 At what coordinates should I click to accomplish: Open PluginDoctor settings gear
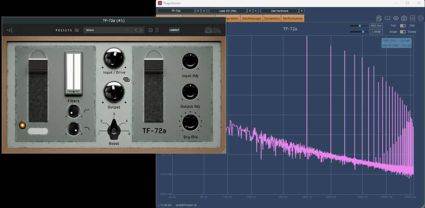(421, 18)
